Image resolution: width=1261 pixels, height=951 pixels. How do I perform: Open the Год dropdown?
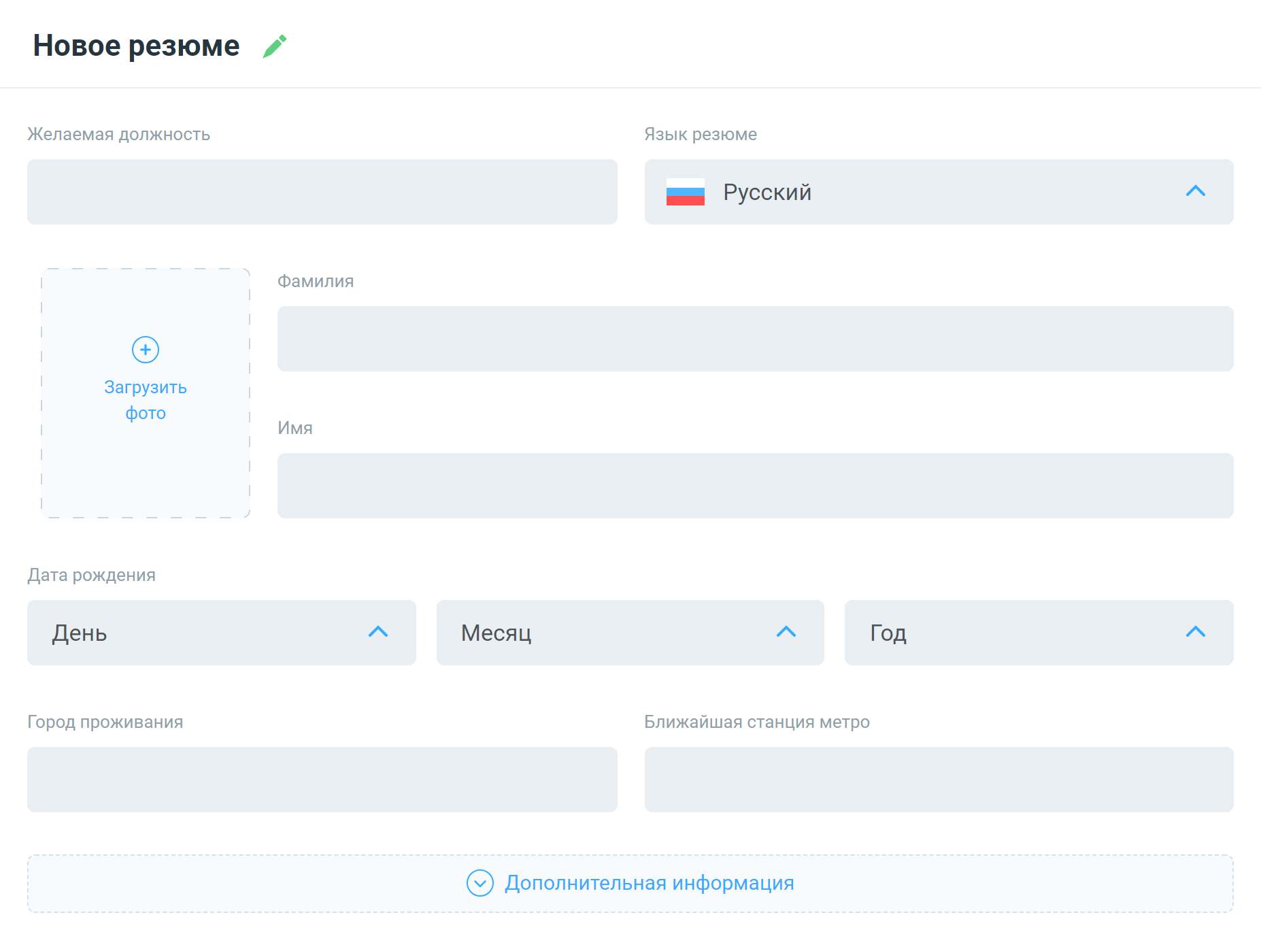click(x=1039, y=633)
